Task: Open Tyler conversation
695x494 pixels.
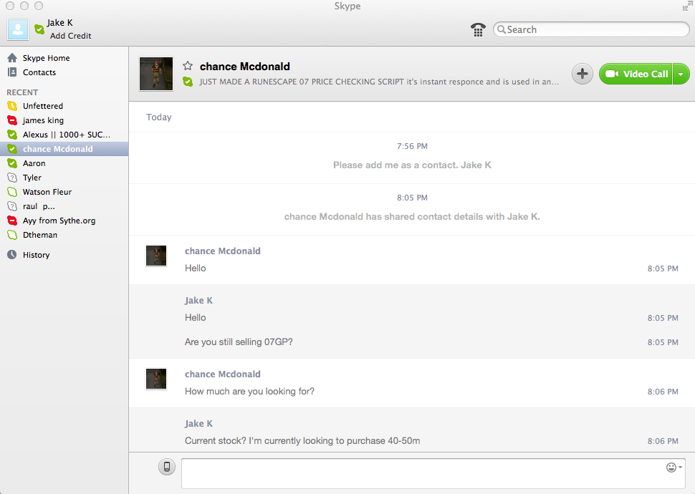Action: tap(64, 178)
